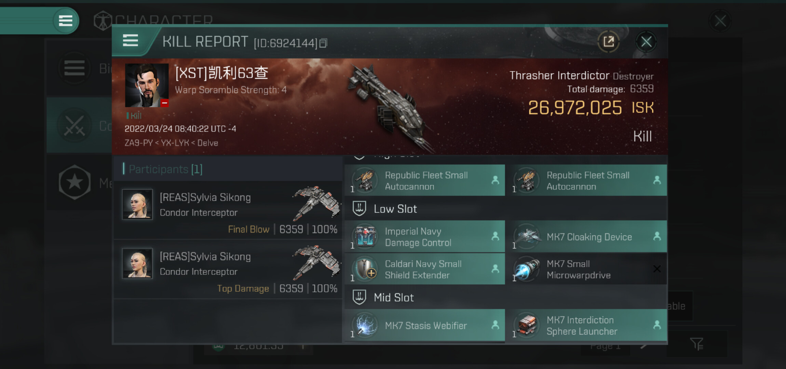The width and height of the screenshot is (786, 369).
Task: Click the Participants [1] header
Action: 163,169
